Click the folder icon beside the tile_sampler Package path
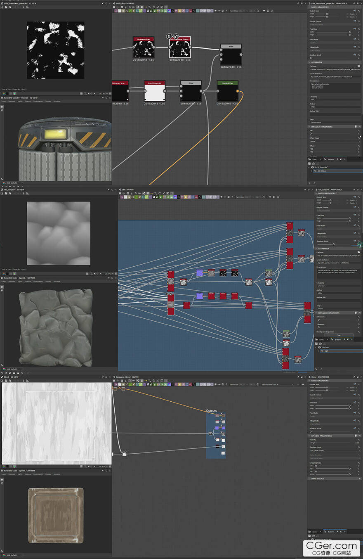The image size is (363, 559). click(359, 252)
